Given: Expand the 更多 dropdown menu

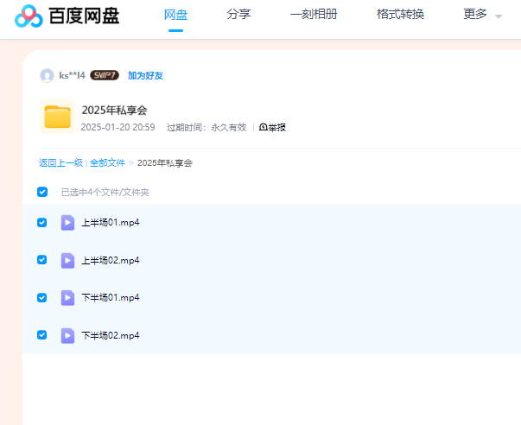Looking at the screenshot, I should tap(482, 15).
